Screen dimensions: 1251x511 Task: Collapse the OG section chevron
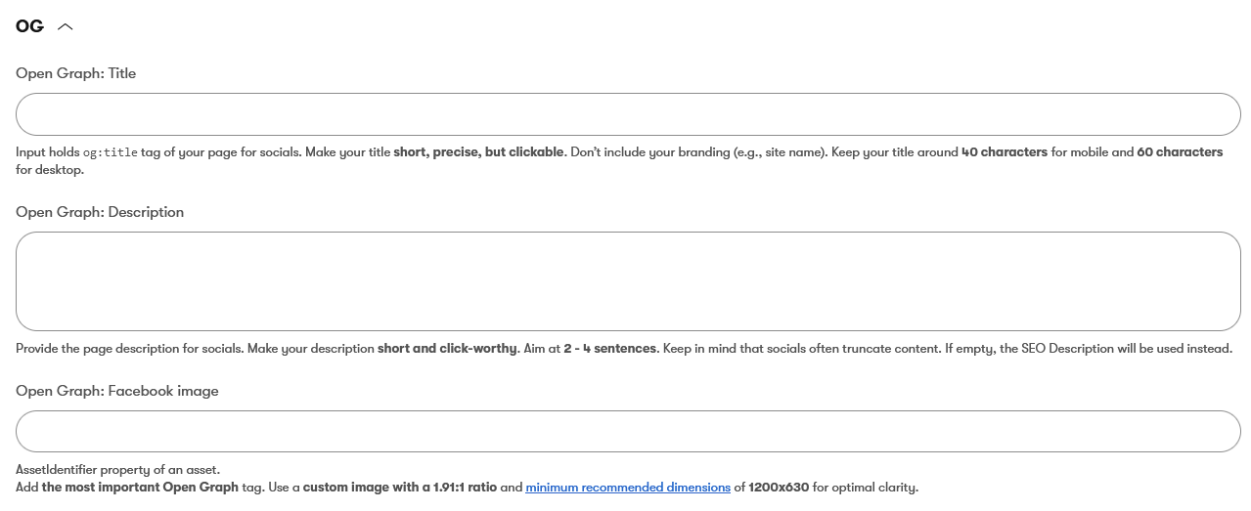(x=66, y=27)
